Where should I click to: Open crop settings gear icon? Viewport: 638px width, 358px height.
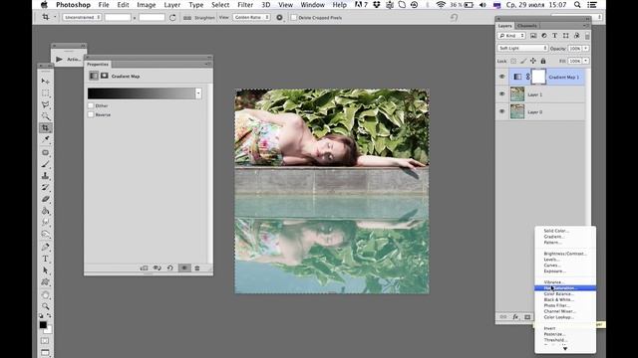pos(279,18)
